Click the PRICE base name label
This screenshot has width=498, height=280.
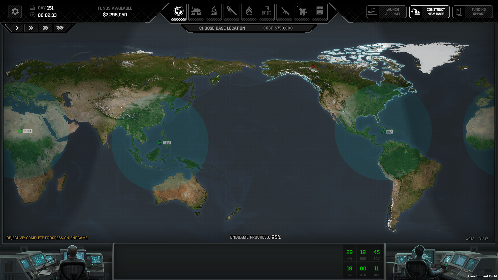click(x=28, y=131)
